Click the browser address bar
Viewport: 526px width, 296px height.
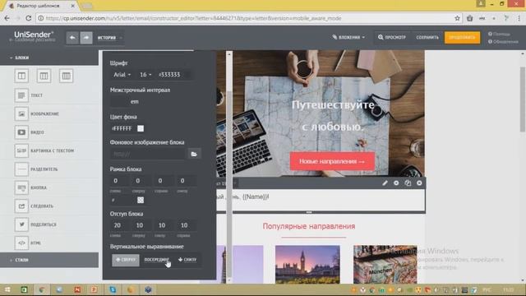click(x=248, y=18)
